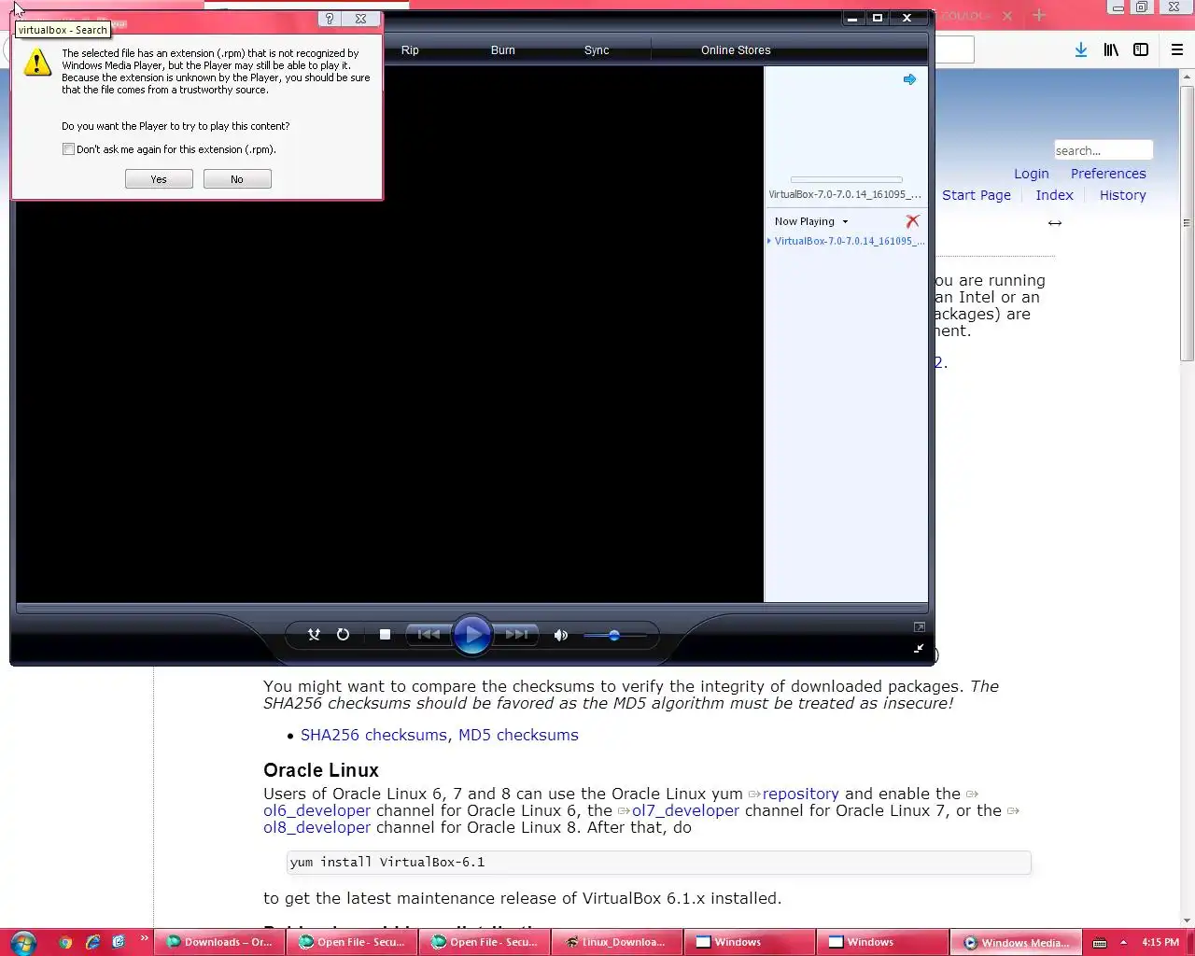Launch Chrome from the quick launch bar

65,942
